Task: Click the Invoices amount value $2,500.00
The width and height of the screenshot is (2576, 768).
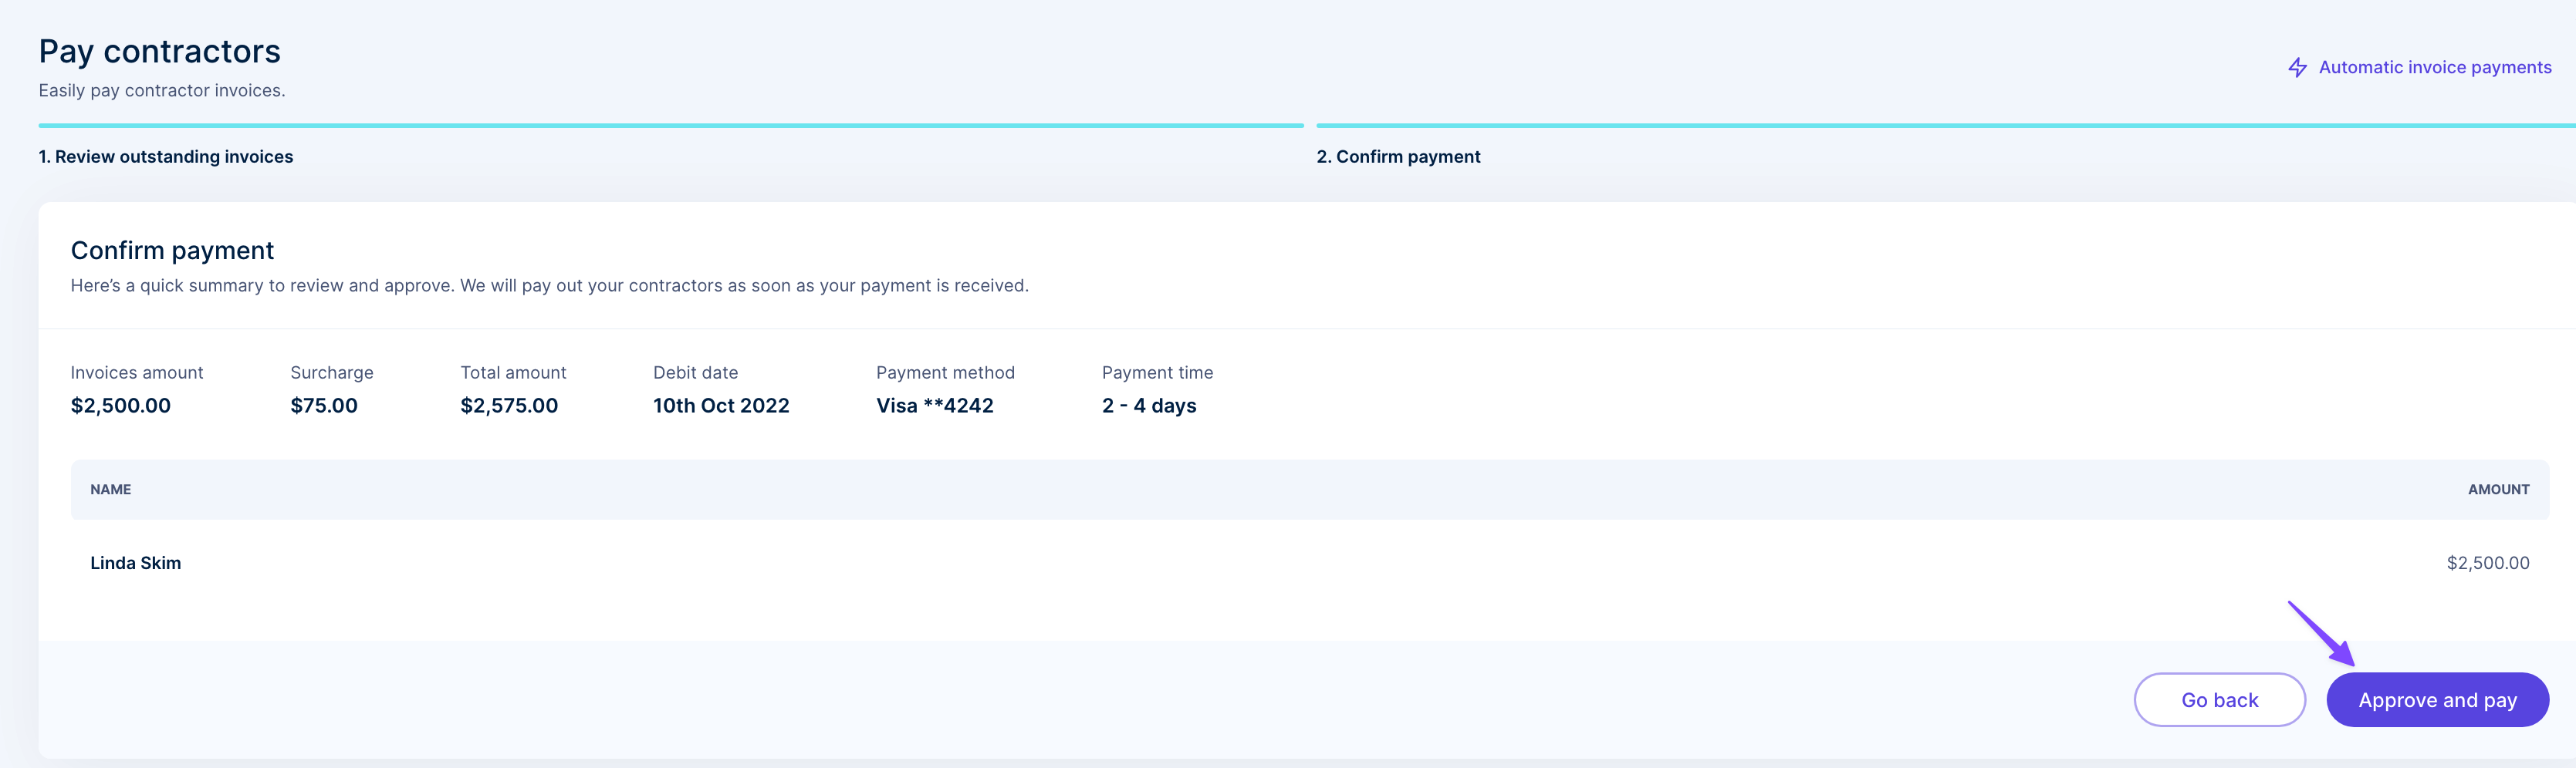Action: pos(121,406)
